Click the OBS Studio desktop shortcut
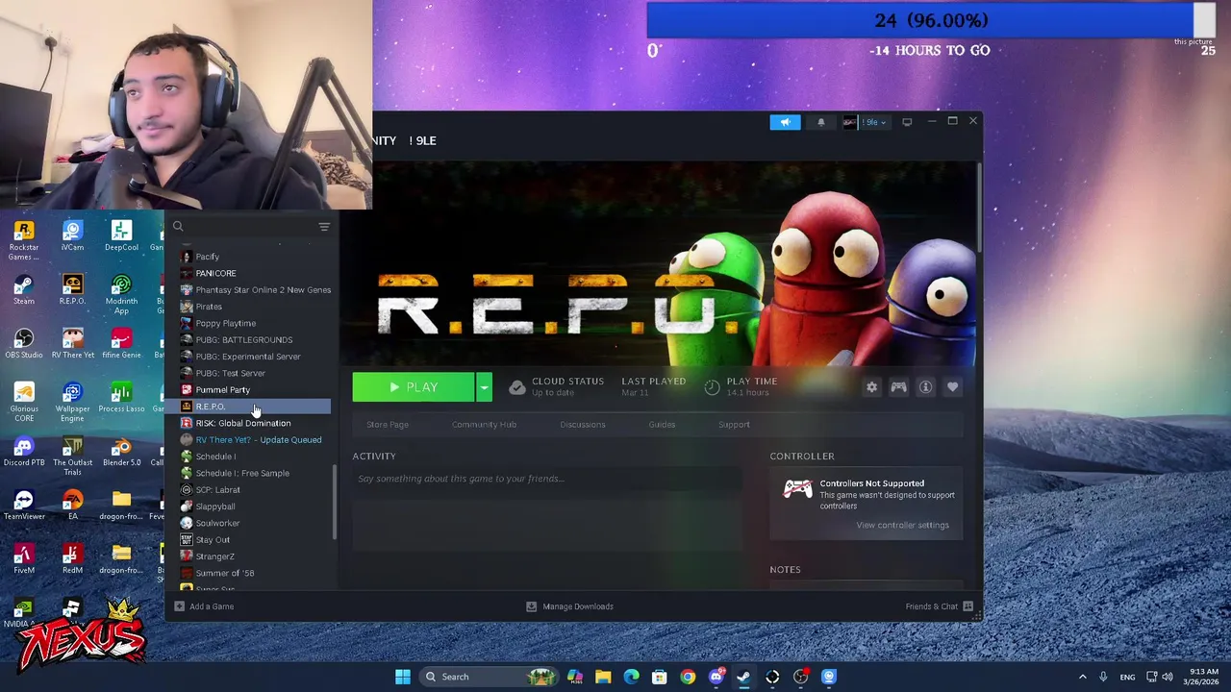The image size is (1231, 692). pos(24,343)
